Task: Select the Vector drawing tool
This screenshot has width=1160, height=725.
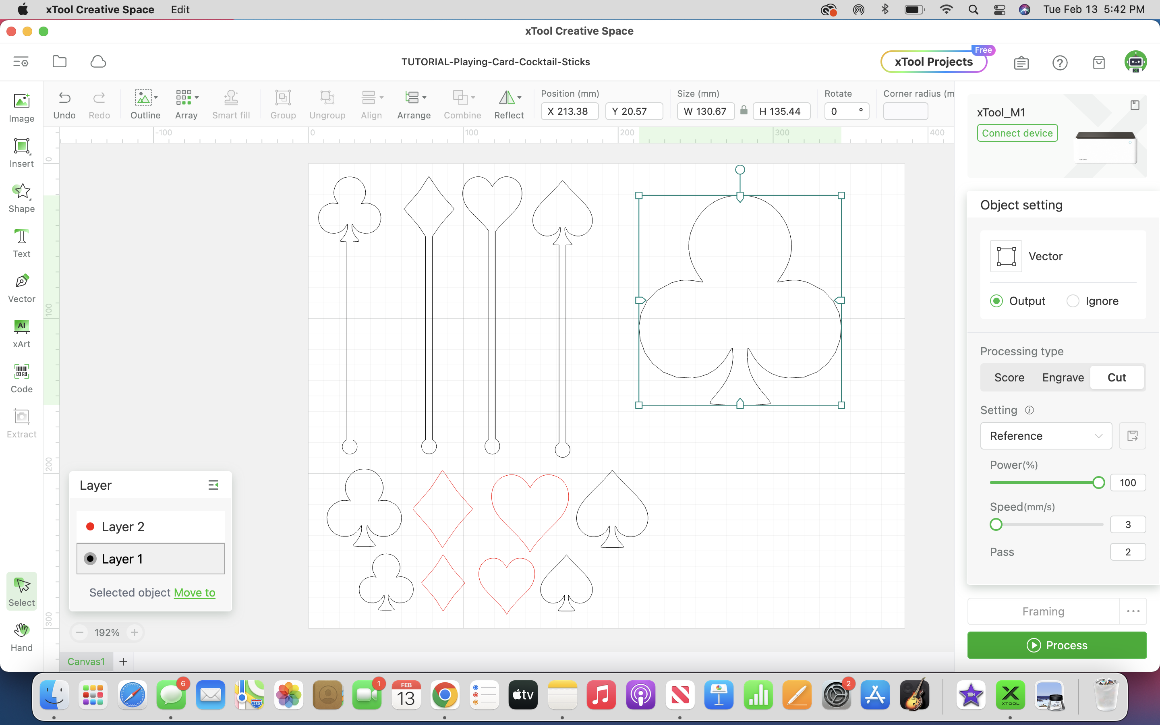Action: (x=21, y=287)
